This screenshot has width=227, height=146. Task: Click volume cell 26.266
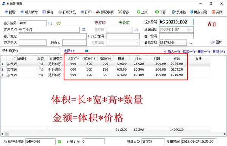139,69
